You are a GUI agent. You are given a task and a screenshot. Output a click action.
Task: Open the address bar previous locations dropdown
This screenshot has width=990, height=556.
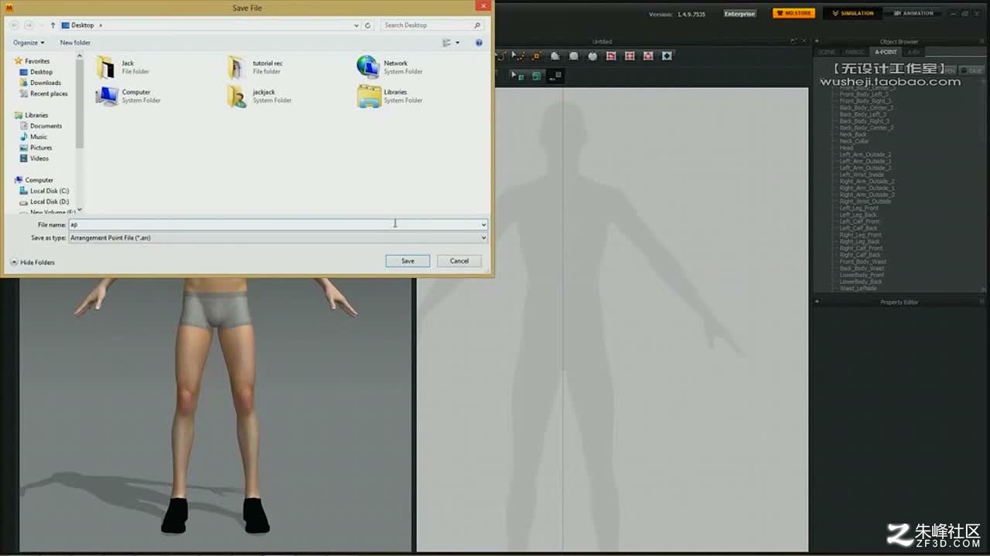pos(356,25)
